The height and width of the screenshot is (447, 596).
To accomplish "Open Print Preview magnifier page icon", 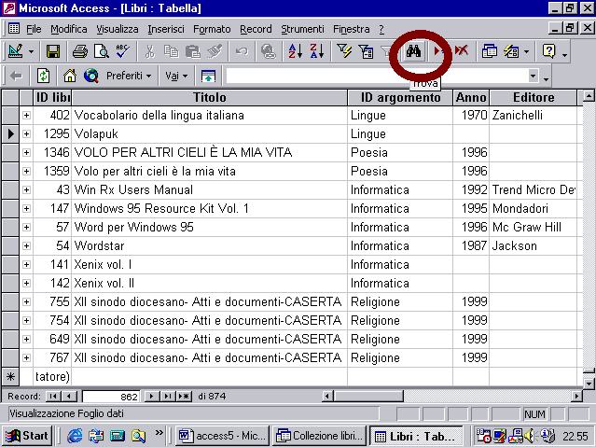I will [102, 51].
